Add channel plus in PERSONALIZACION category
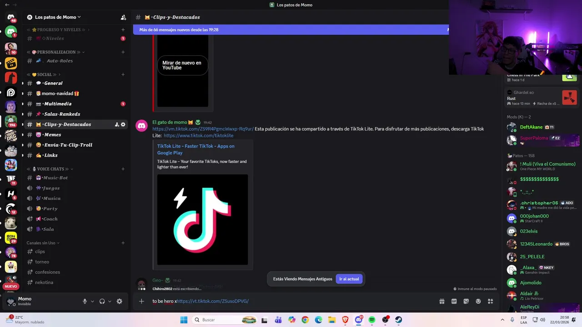 pos(123,52)
